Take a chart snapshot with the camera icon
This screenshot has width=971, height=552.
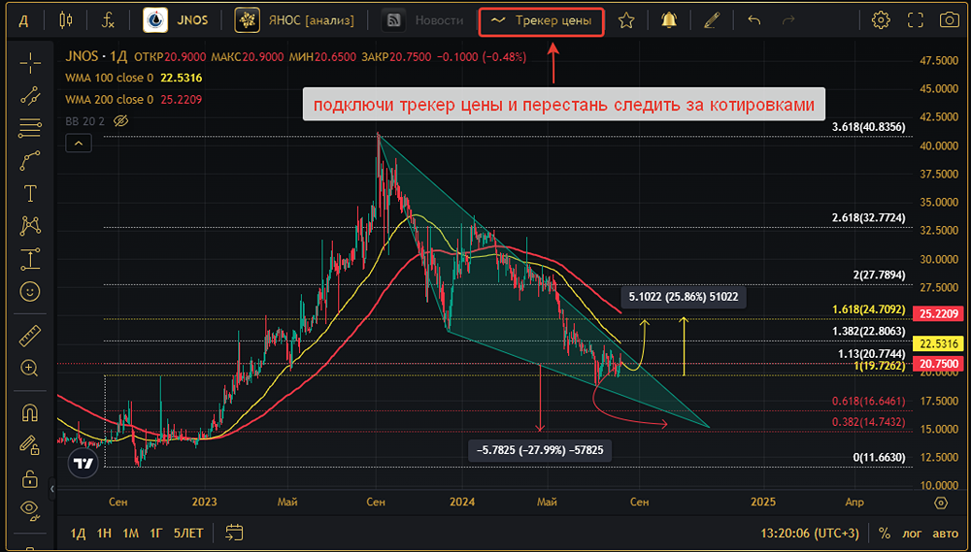[x=950, y=20]
